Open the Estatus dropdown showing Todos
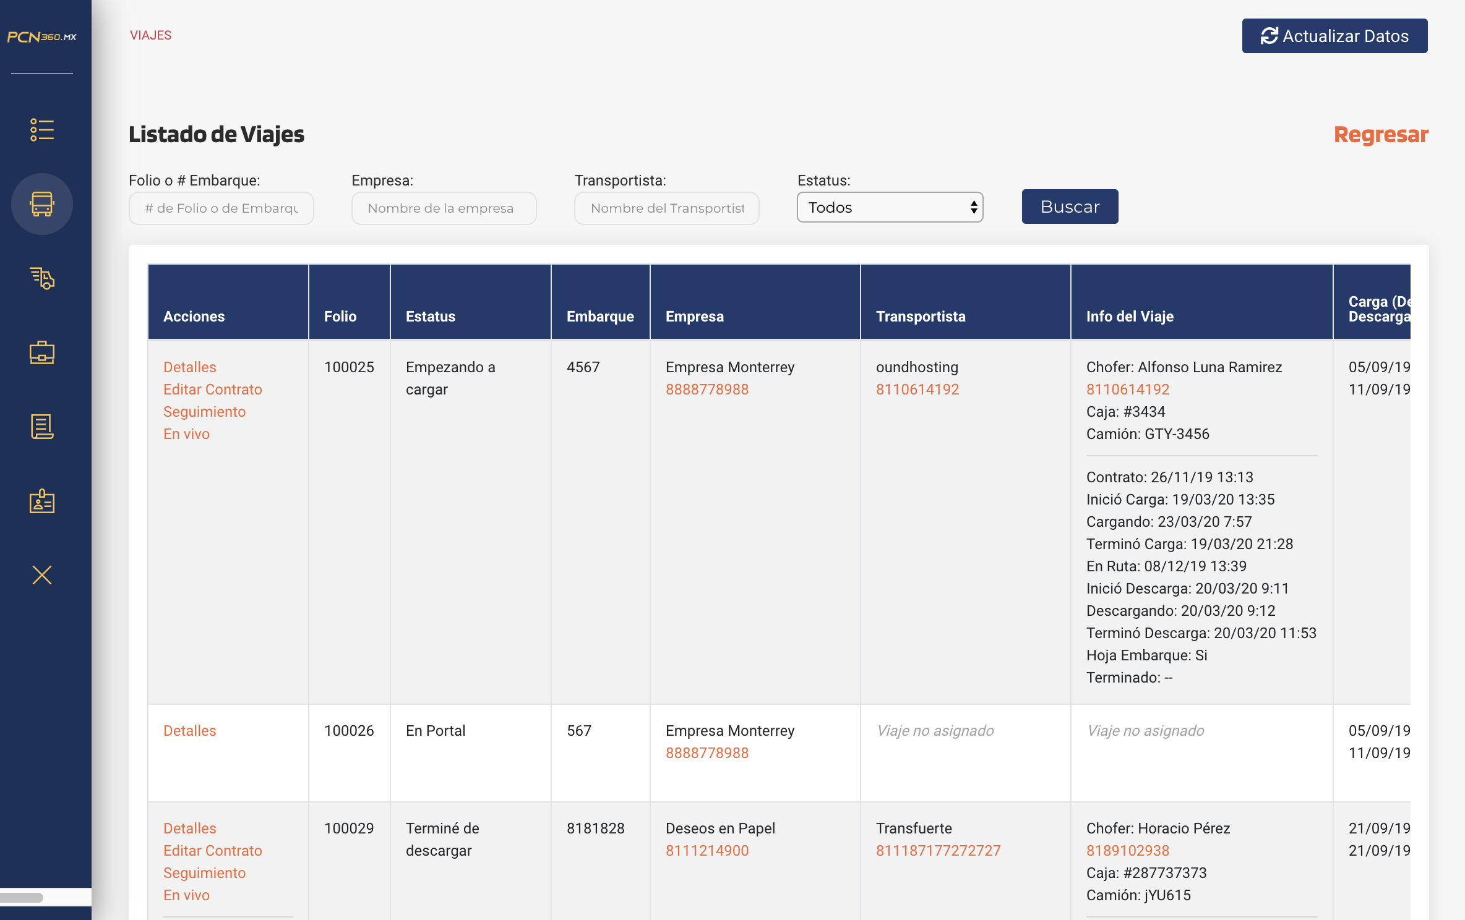Screen dimensions: 1465x920 point(890,207)
